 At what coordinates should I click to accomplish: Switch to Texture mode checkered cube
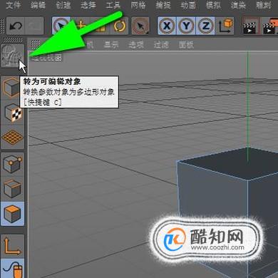coord(12,113)
